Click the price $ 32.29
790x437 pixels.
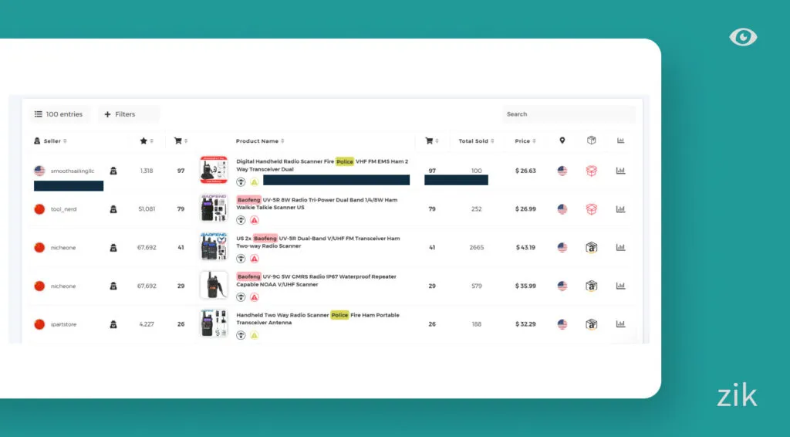tap(525, 324)
